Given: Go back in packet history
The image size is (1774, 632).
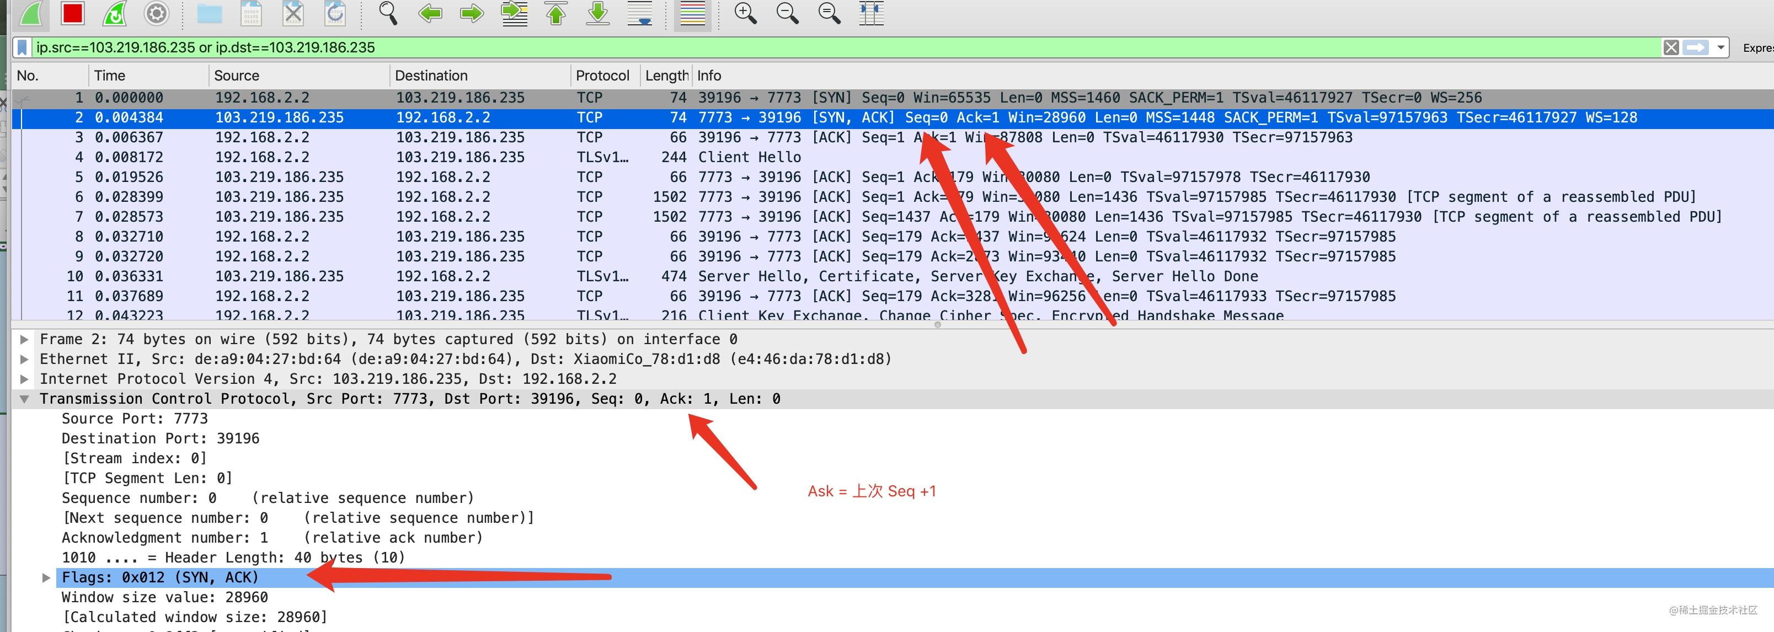Looking at the screenshot, I should point(430,13).
